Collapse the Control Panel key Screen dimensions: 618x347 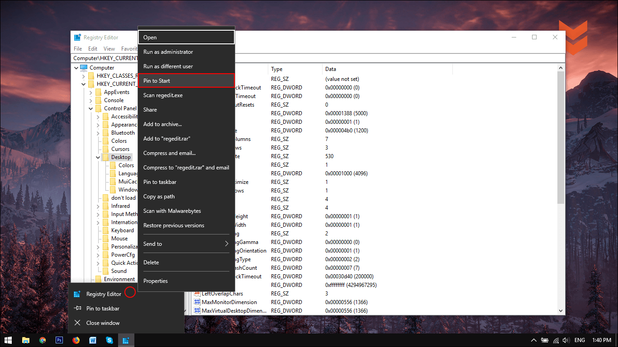(91, 108)
